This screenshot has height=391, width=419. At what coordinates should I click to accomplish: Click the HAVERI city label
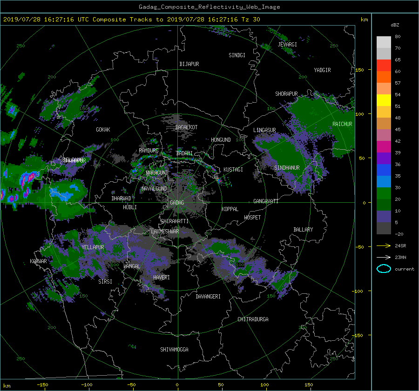(162, 277)
